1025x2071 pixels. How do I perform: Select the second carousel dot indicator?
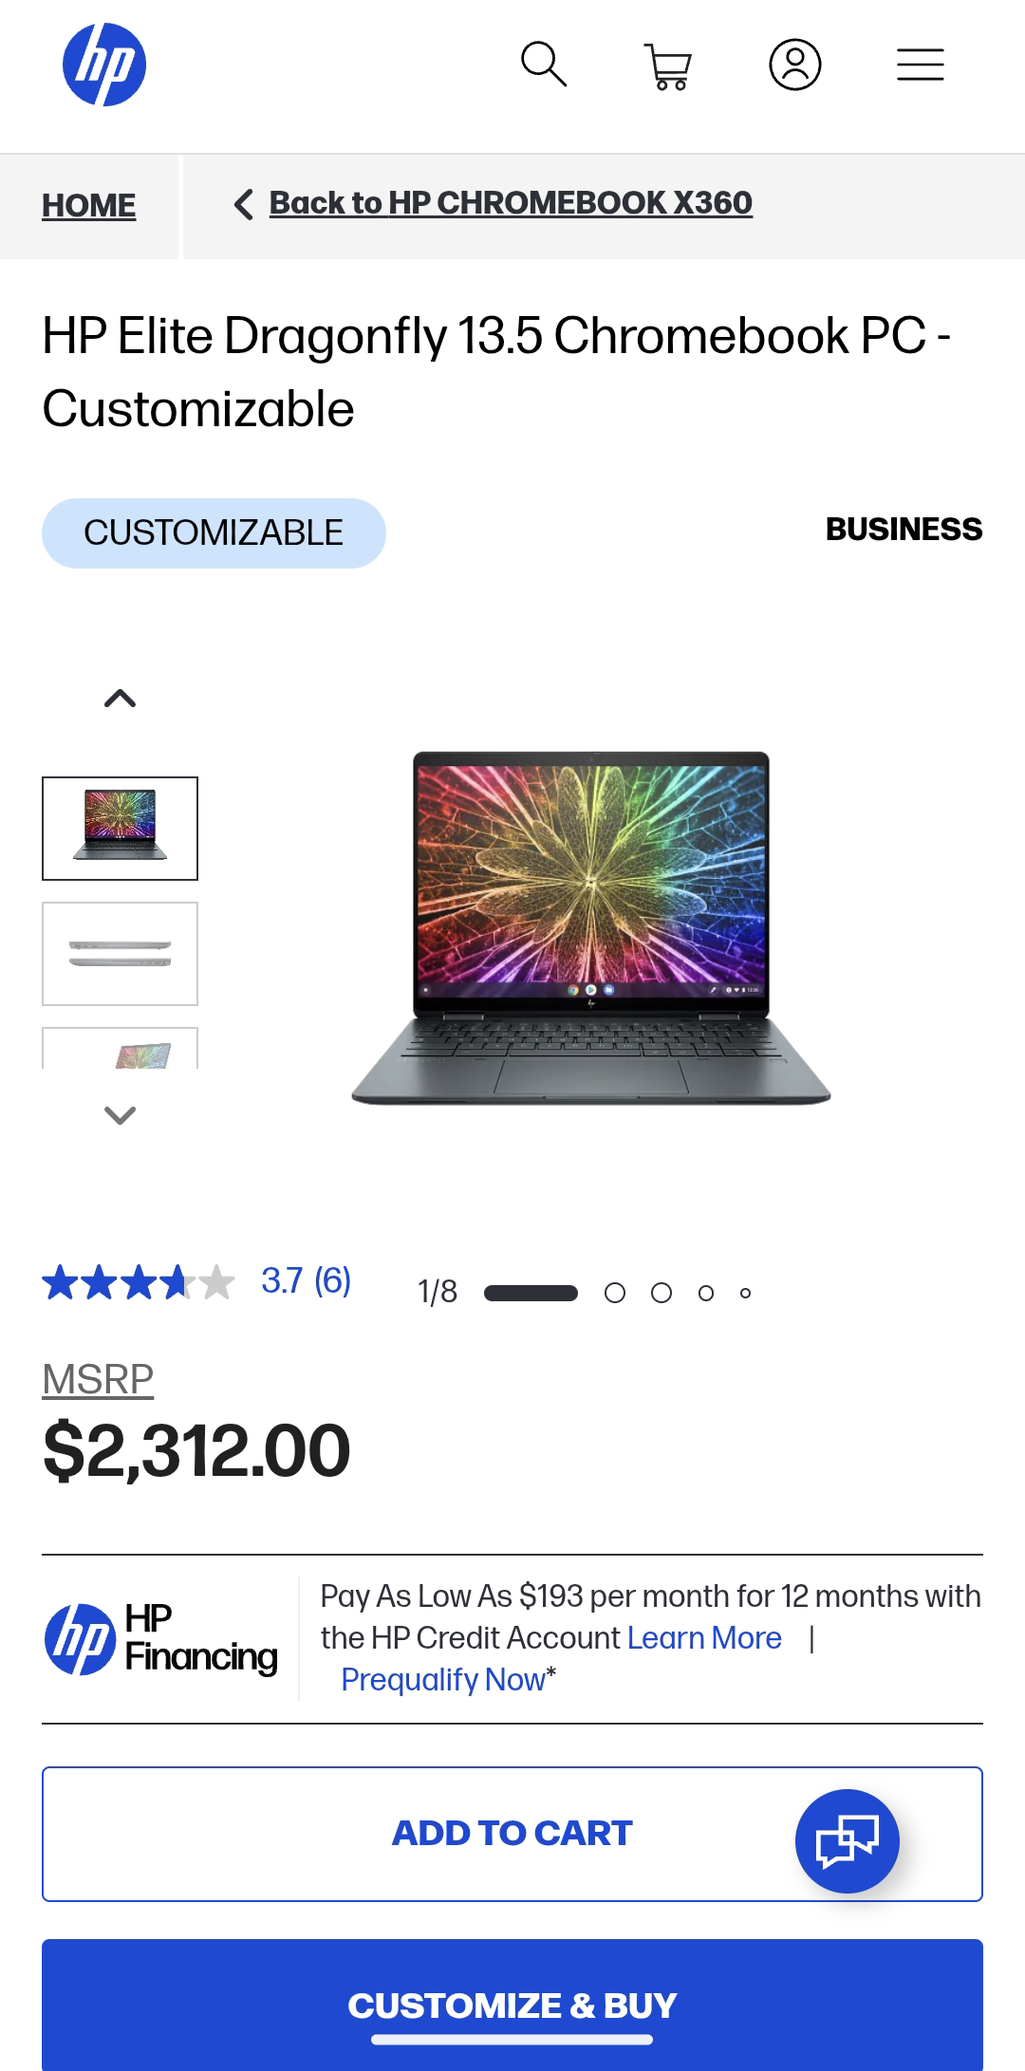tap(615, 1293)
